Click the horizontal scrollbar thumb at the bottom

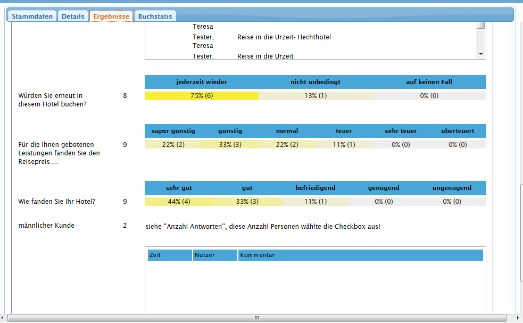pyautogui.click(x=255, y=318)
